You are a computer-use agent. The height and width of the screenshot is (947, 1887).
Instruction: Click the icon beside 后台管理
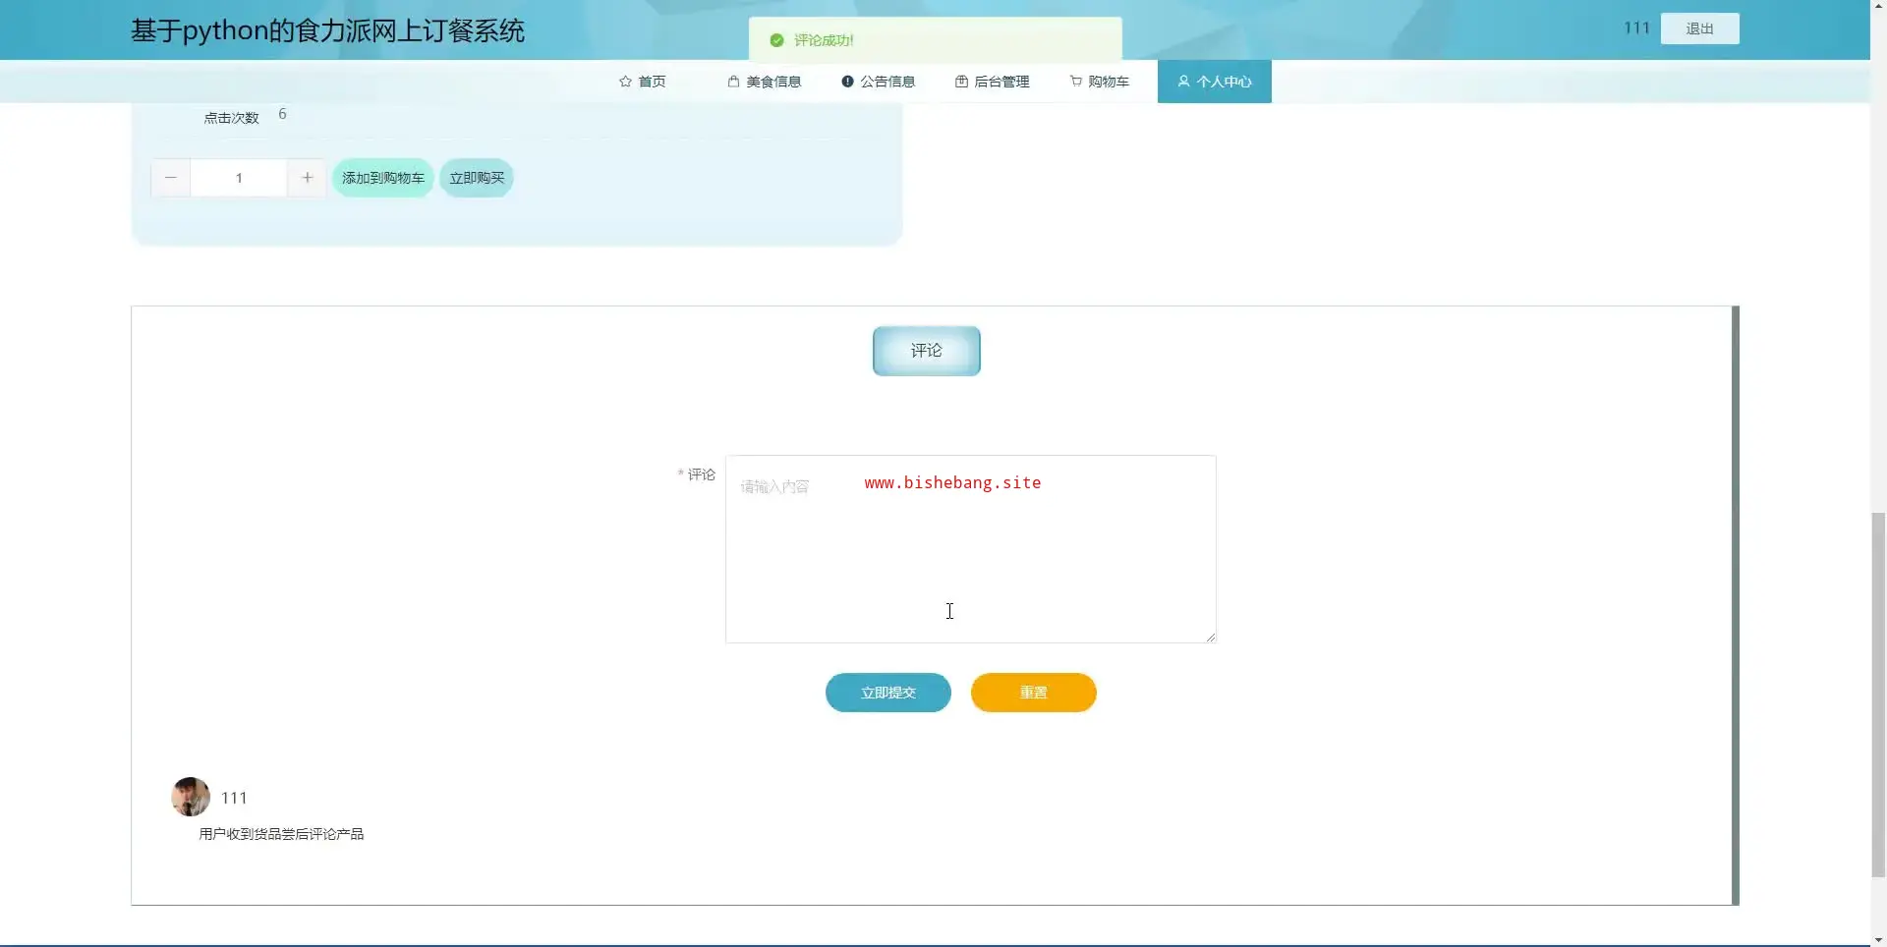961,82
